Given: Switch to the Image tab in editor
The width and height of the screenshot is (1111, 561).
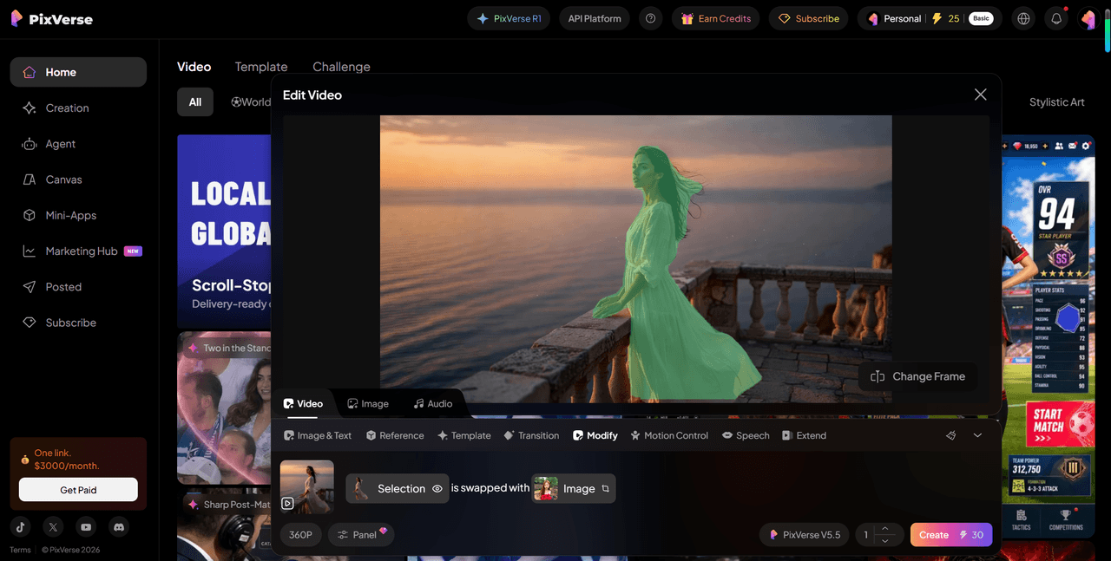Looking at the screenshot, I should 368,404.
